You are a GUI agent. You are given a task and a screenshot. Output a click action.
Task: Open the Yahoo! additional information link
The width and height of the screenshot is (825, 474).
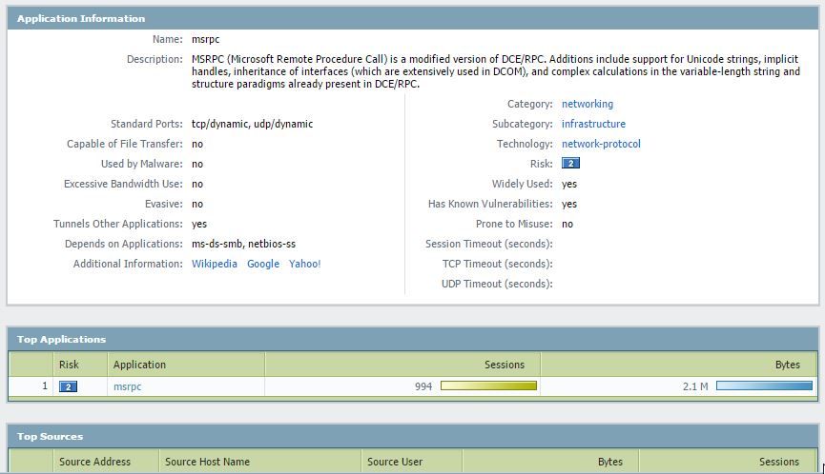[x=304, y=264]
